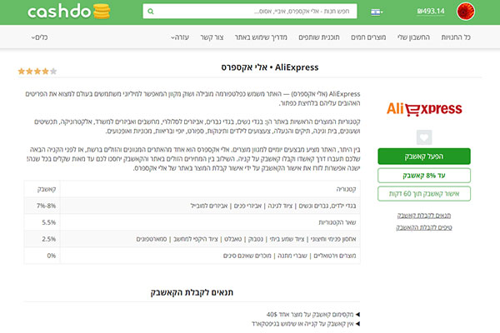The image size is (500, 333).
Task: Open תוכנית שותפים menu item
Action: pyautogui.click(x=319, y=37)
